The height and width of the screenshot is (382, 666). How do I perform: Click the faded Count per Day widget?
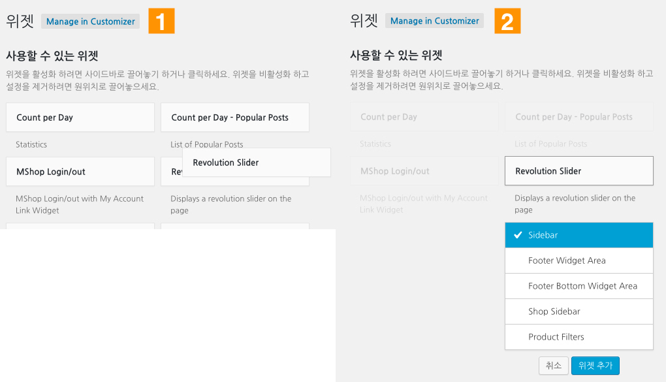[x=424, y=117]
